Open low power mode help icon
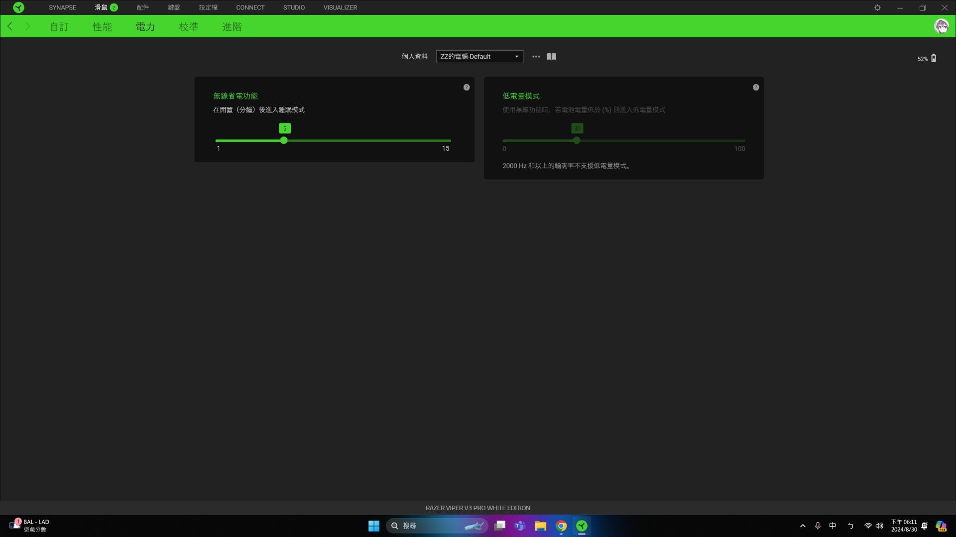The height and width of the screenshot is (537, 956). 755,87
